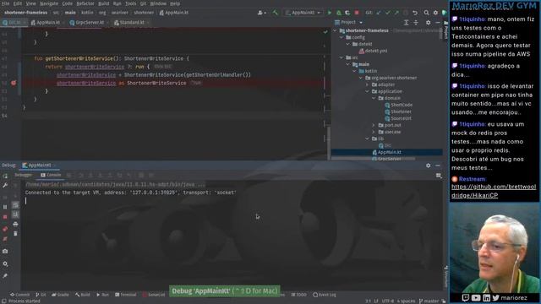The image size is (541, 304).
Task: Clear the console with the trash icon
Action: point(15,234)
